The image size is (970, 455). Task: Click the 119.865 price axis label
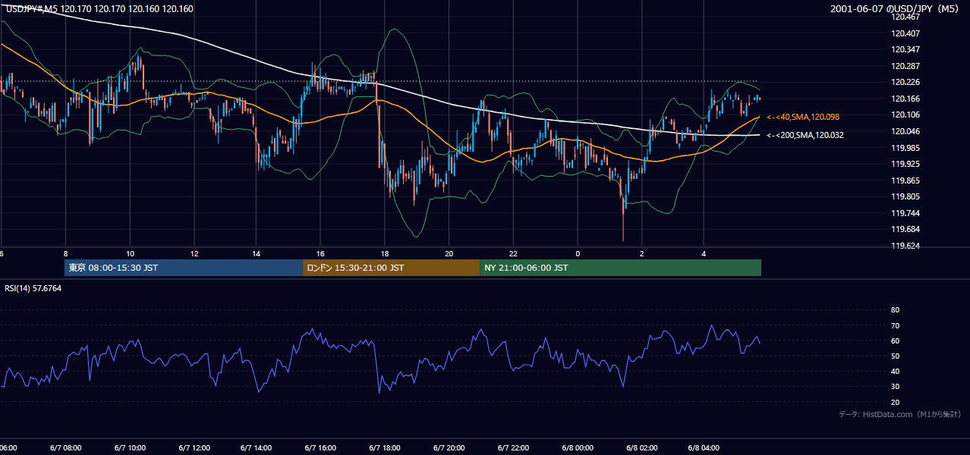click(x=905, y=180)
